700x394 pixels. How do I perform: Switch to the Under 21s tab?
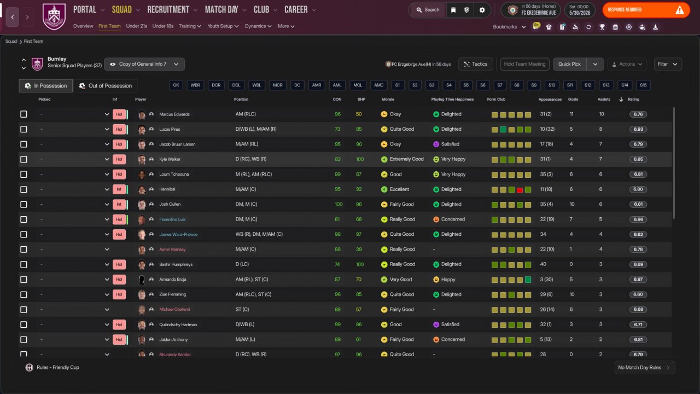tap(136, 26)
